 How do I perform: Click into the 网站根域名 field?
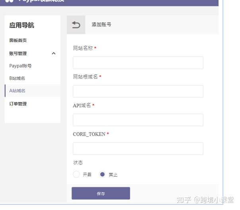[x=138, y=91]
